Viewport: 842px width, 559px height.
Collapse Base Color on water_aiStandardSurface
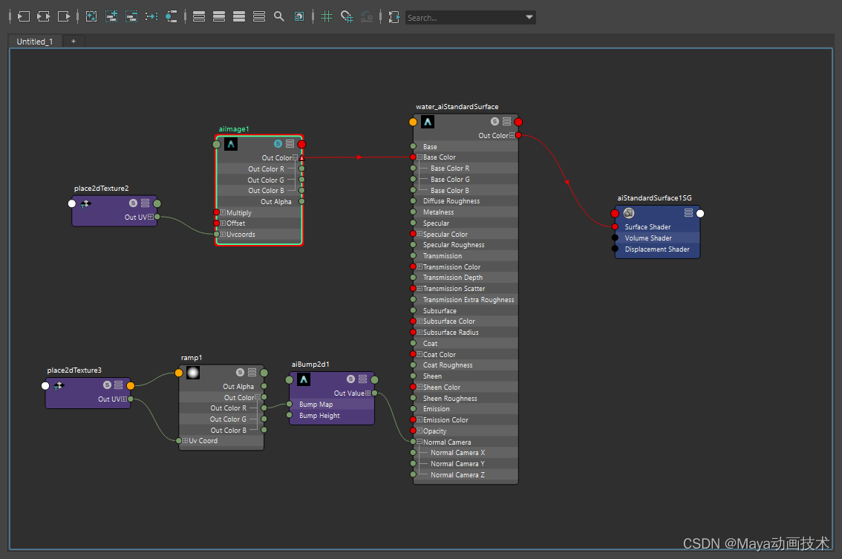[x=420, y=157]
